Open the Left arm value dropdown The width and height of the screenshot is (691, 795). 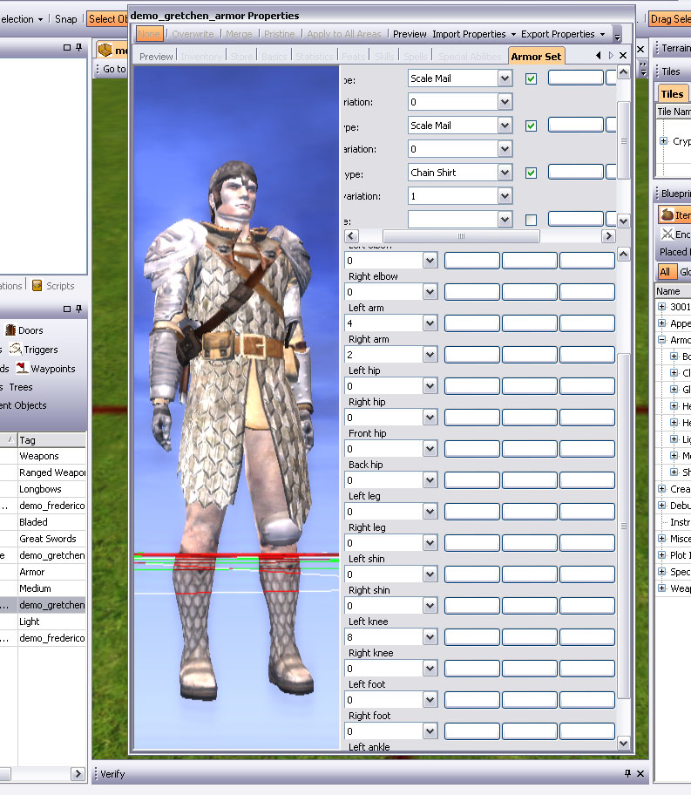[430, 323]
